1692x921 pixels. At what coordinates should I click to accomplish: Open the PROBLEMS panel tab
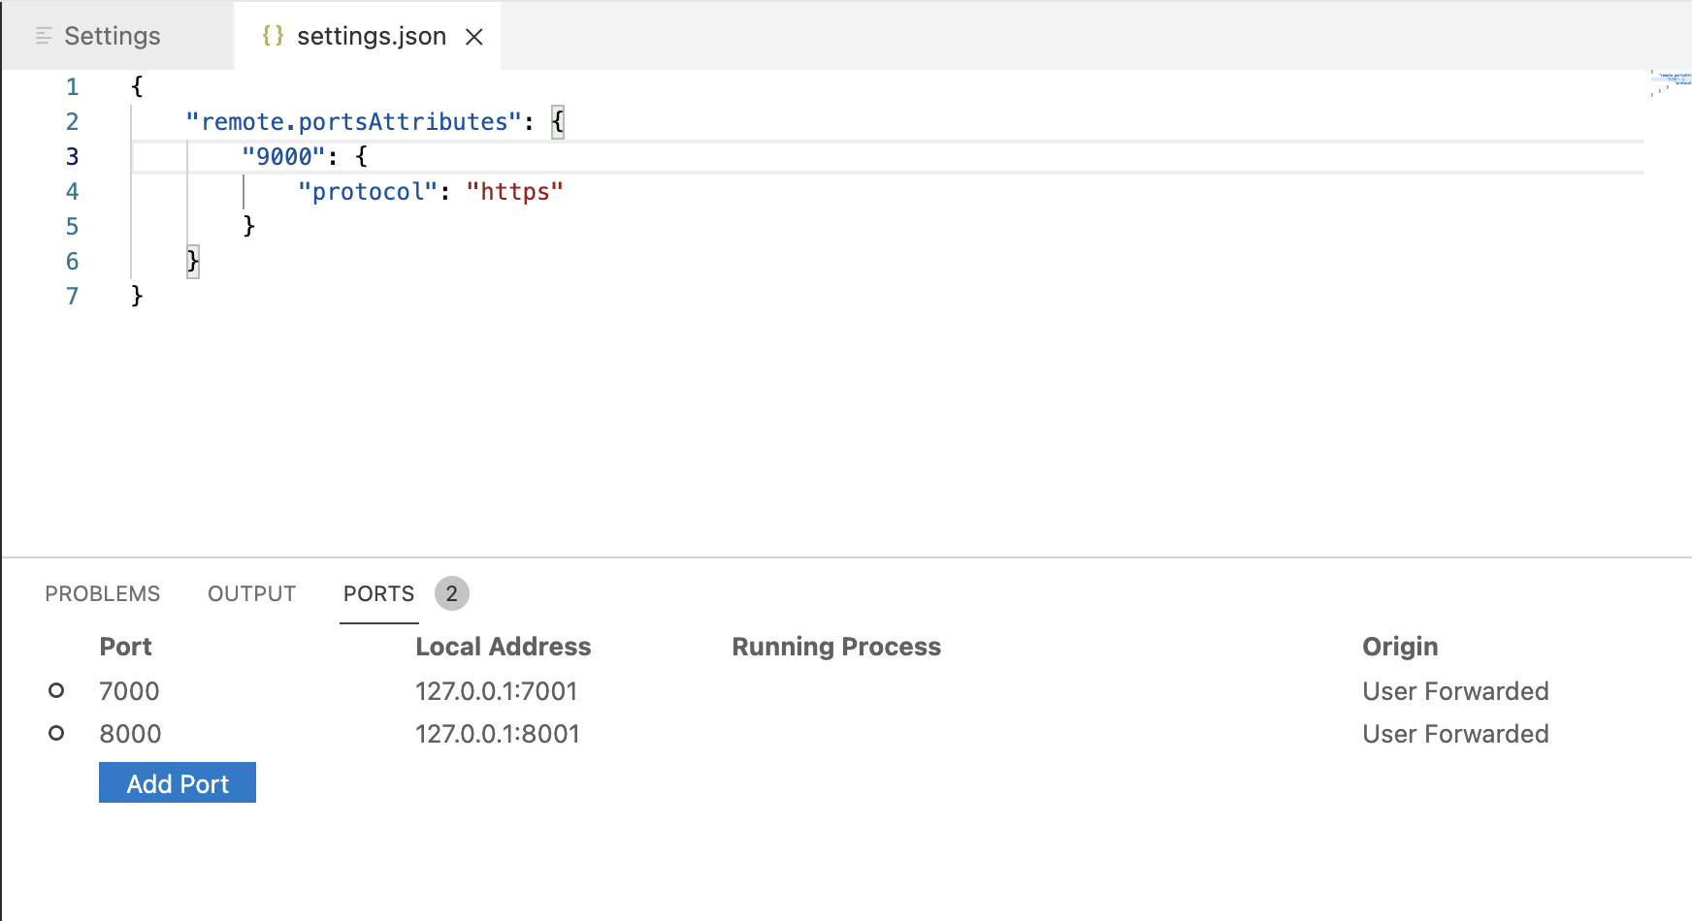103,593
